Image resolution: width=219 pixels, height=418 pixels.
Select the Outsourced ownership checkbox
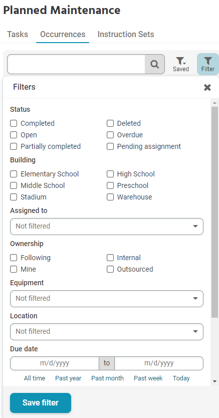pyautogui.click(x=110, y=269)
